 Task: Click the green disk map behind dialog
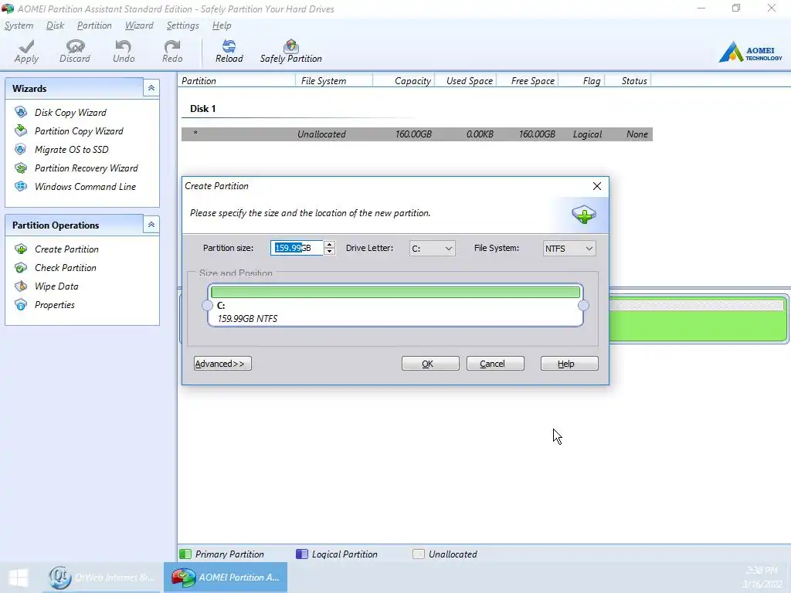(x=698, y=319)
